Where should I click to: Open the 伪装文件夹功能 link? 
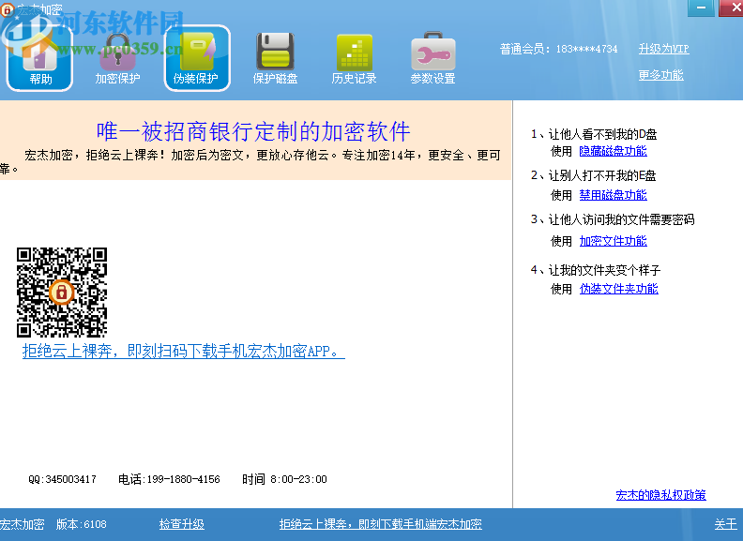pos(618,289)
